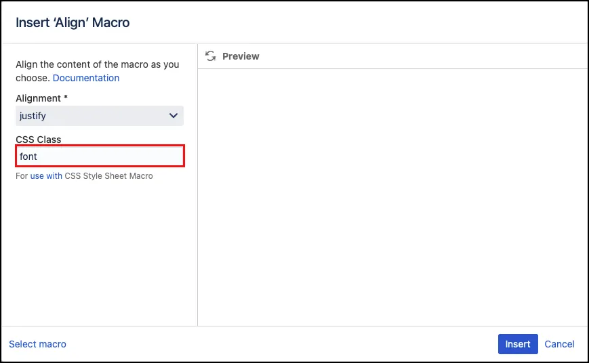Click the CSS Class label
589x363 pixels.
coord(39,140)
